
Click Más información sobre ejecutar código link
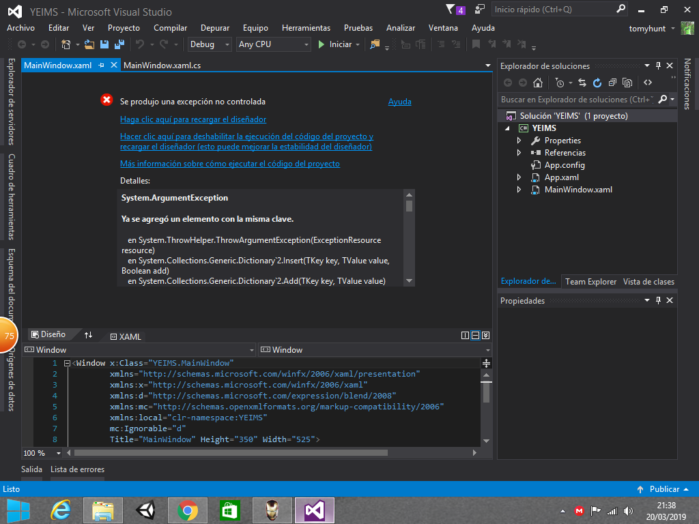[x=229, y=164]
